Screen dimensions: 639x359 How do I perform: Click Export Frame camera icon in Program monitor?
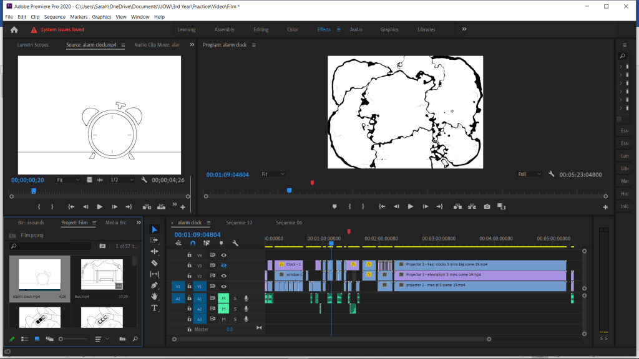[487, 206]
